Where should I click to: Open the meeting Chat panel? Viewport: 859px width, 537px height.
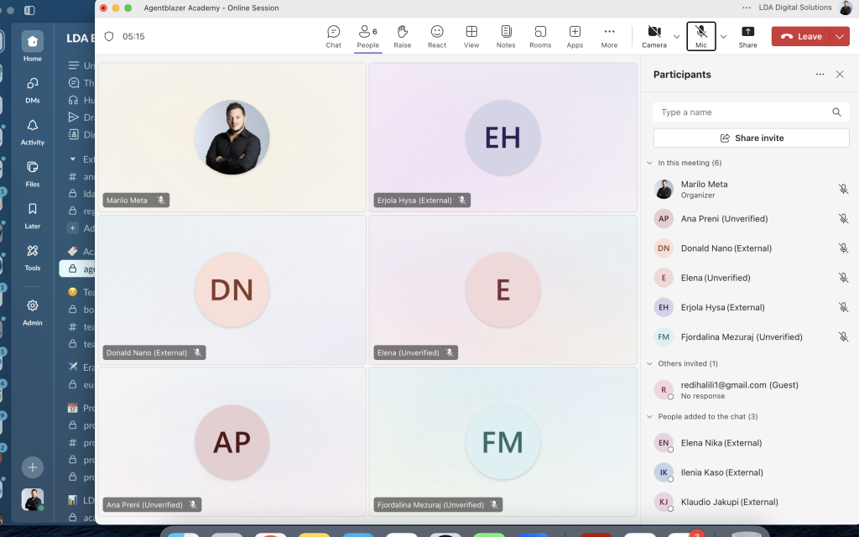tap(333, 36)
